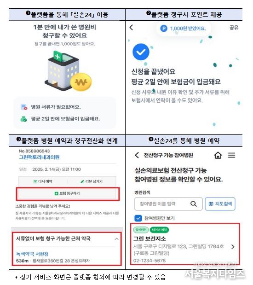The image size is (253, 285).
Task: Click the home icon in header
Action: (218, 155)
